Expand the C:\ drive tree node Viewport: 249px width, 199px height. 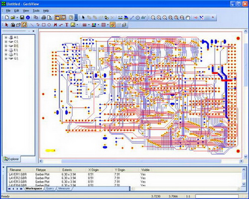(6, 41)
